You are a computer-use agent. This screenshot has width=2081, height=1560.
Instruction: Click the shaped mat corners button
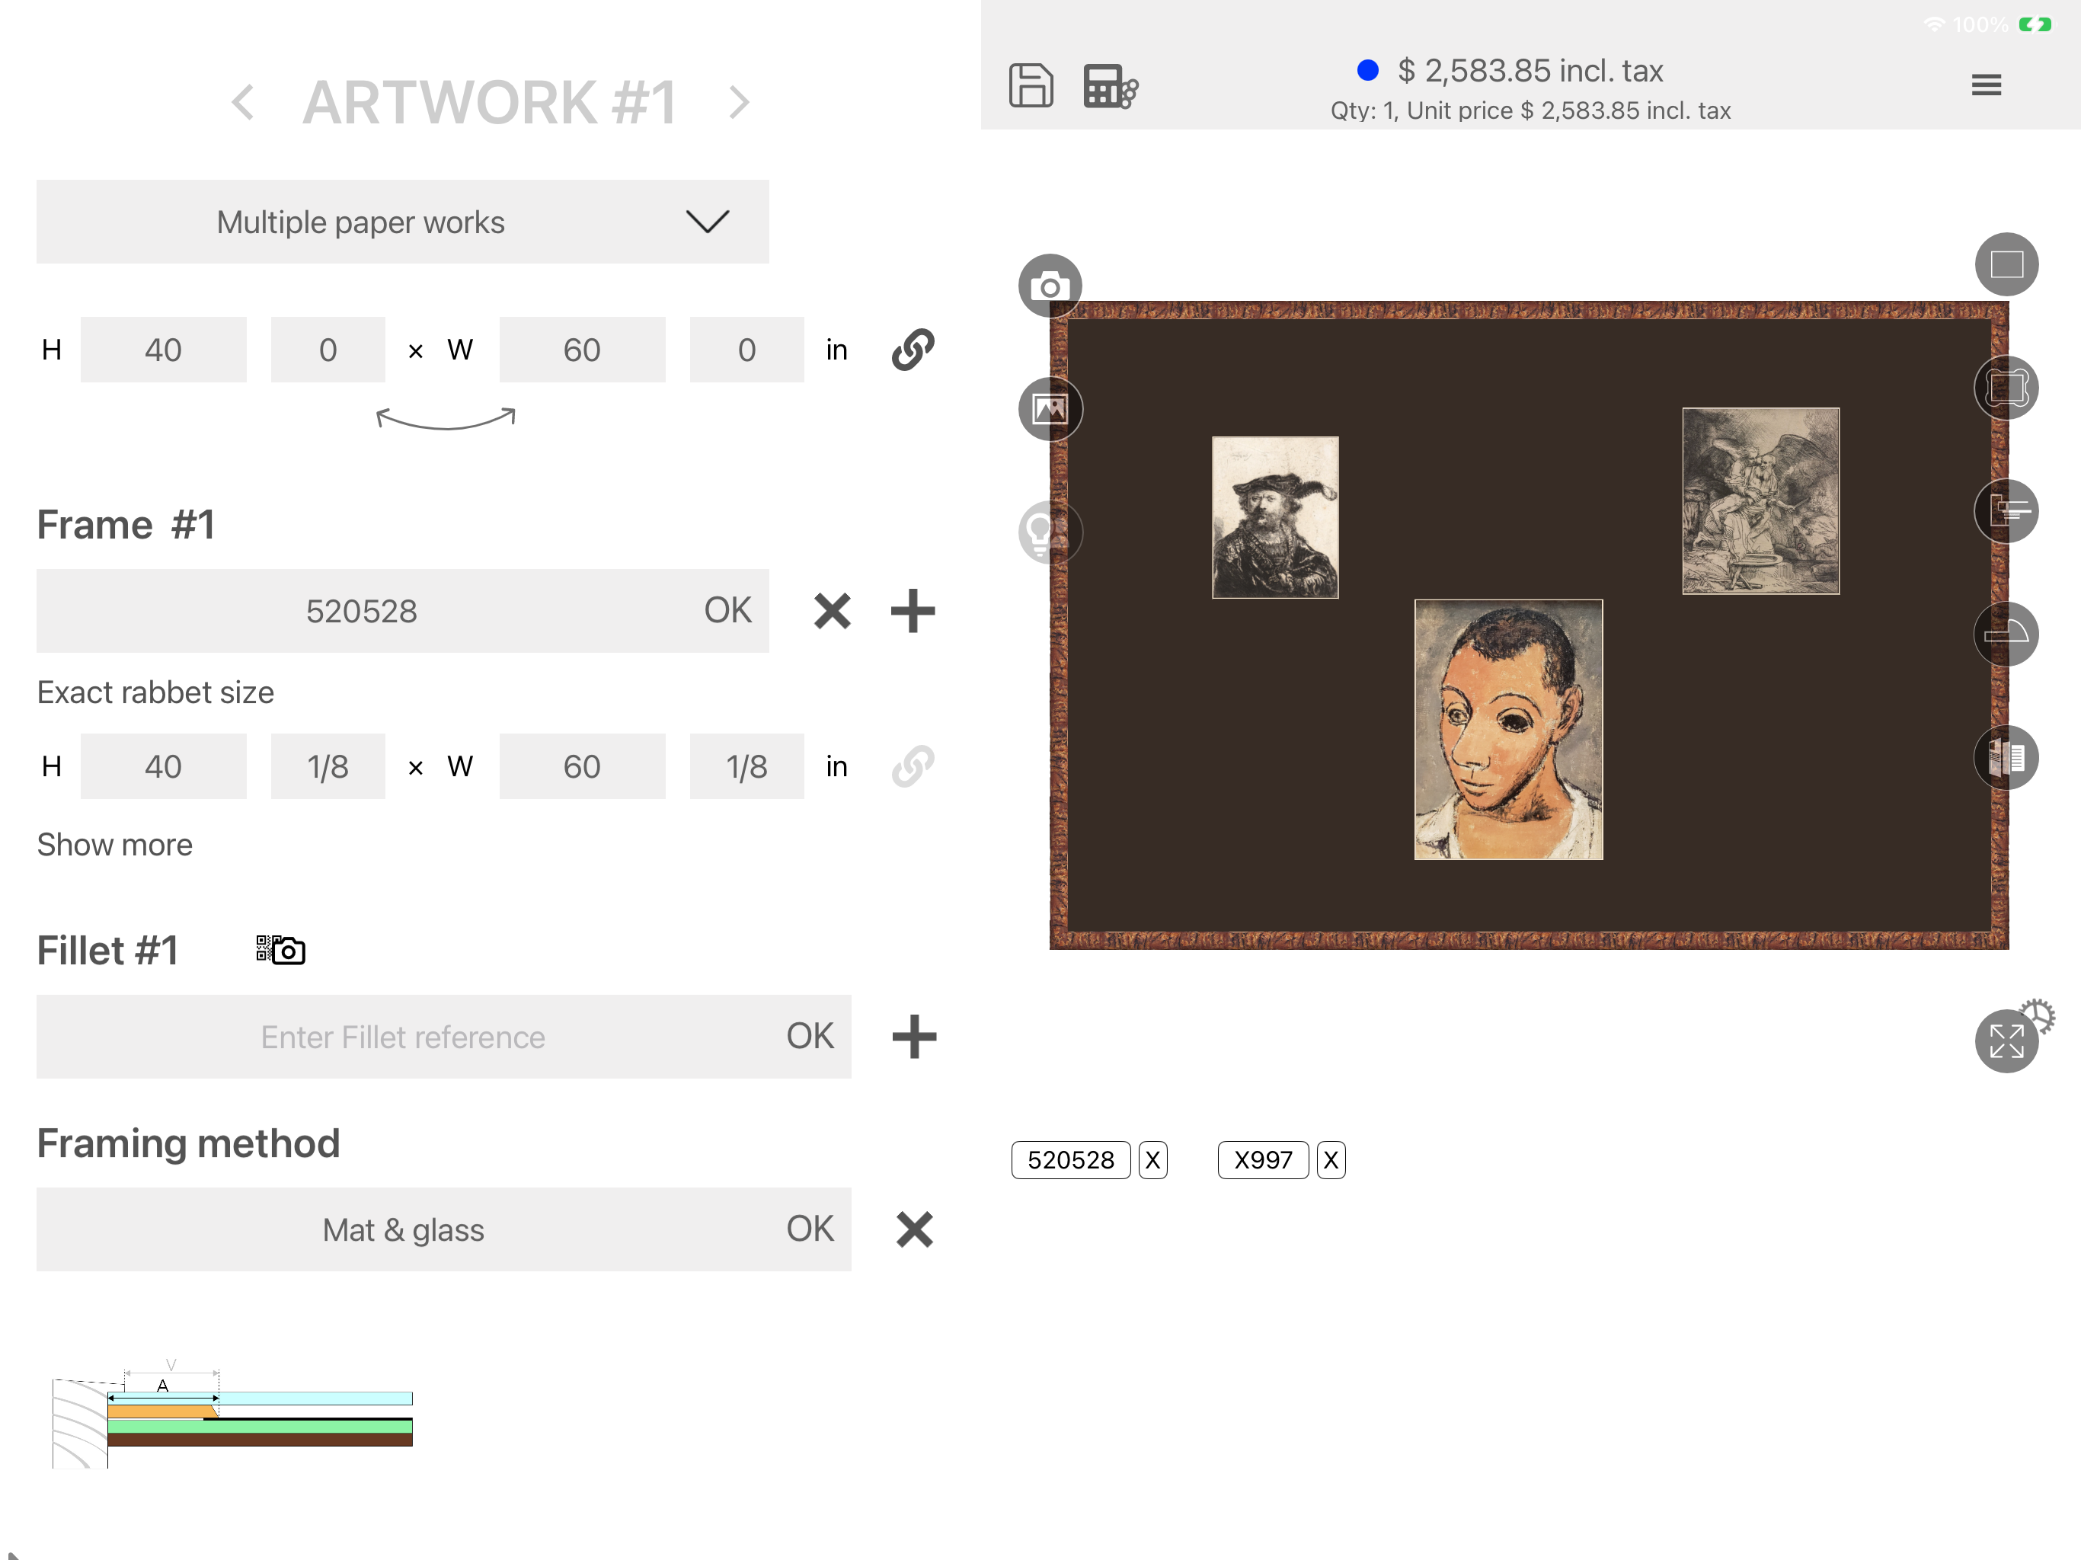2006,388
